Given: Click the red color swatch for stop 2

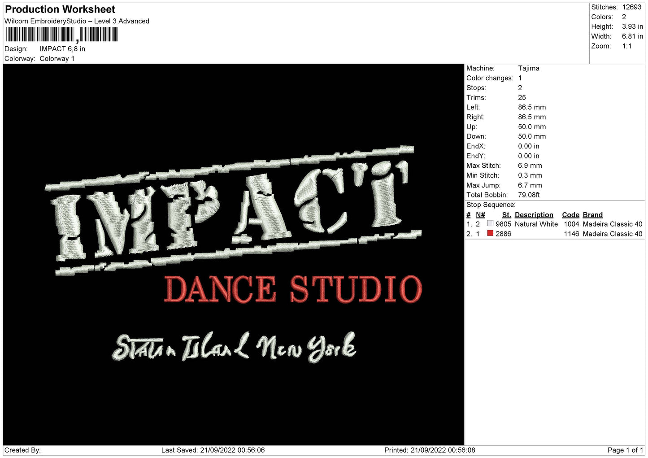Looking at the screenshot, I should (x=490, y=233).
